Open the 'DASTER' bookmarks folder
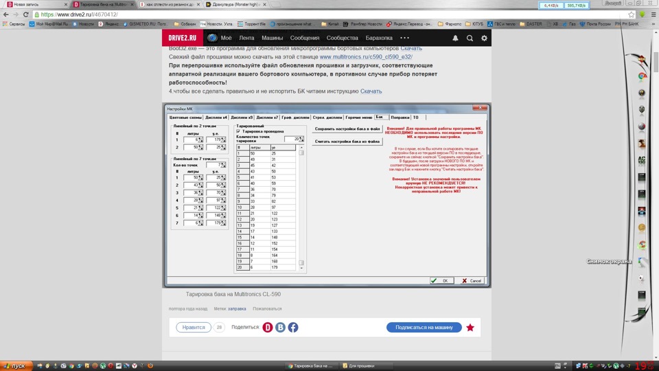The width and height of the screenshot is (659, 371). (x=531, y=24)
